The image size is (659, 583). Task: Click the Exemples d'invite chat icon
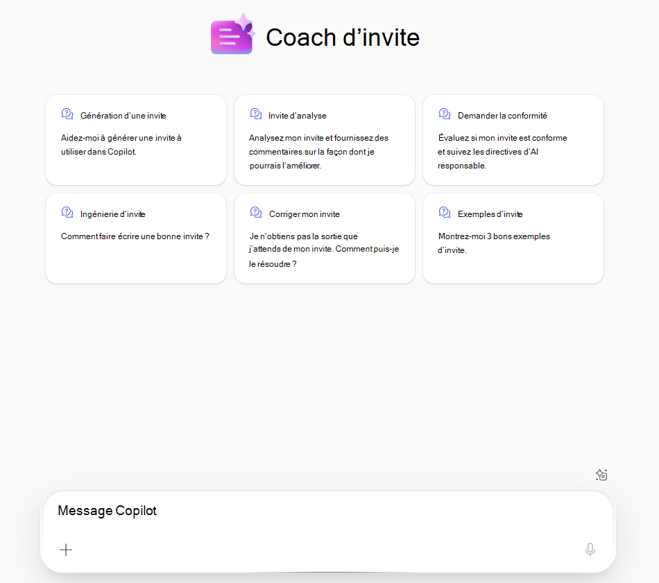click(x=445, y=212)
